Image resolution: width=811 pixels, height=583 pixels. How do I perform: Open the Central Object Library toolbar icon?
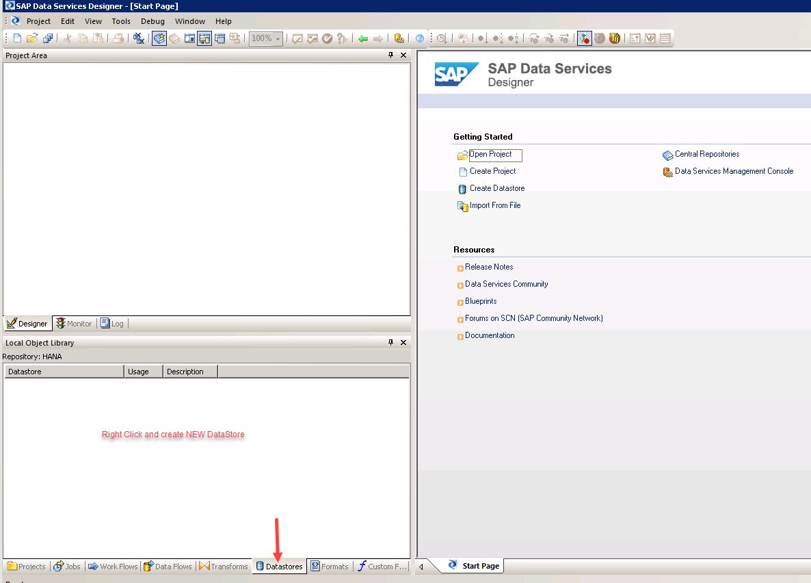175,38
